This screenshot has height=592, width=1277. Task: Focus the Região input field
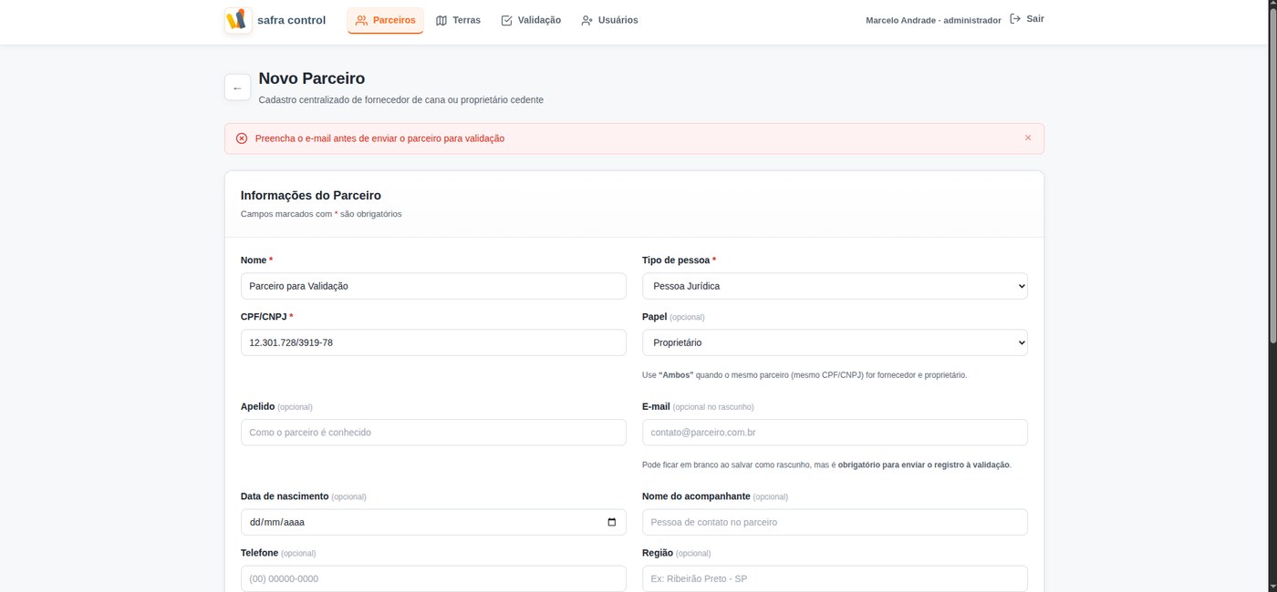tap(835, 578)
